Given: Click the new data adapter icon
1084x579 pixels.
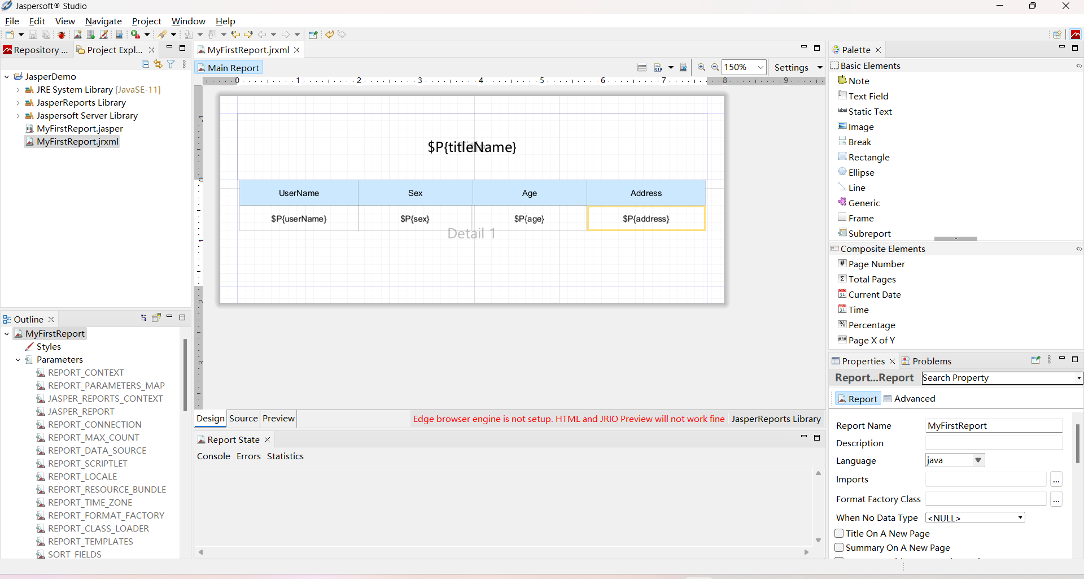Looking at the screenshot, I should coord(91,34).
